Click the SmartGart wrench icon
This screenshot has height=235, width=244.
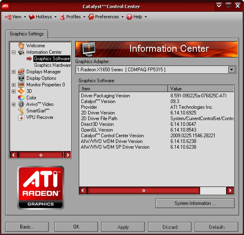[21, 111]
